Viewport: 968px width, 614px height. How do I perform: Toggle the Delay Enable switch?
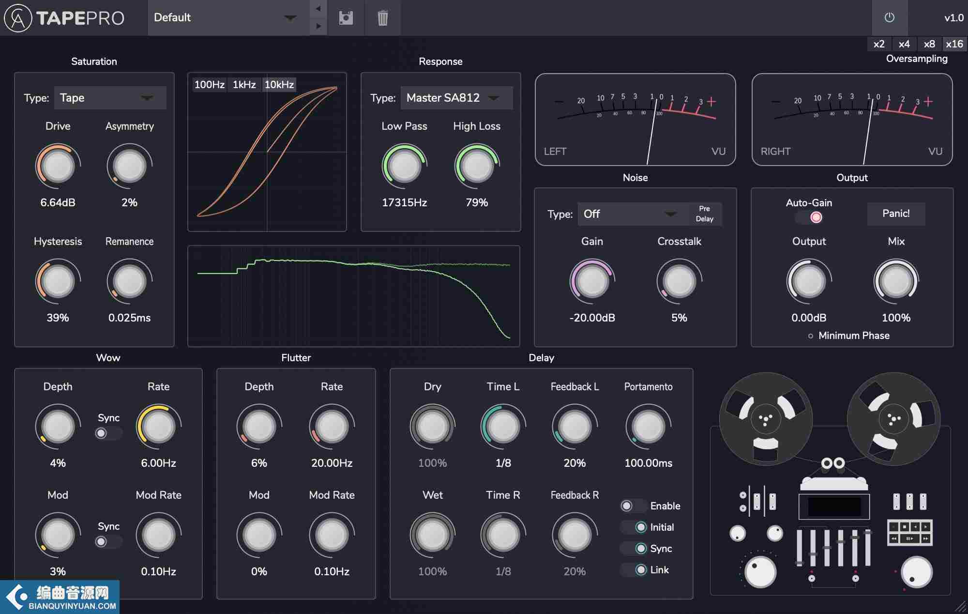(x=634, y=506)
